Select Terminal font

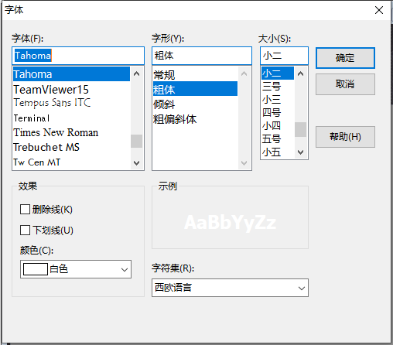(71, 118)
